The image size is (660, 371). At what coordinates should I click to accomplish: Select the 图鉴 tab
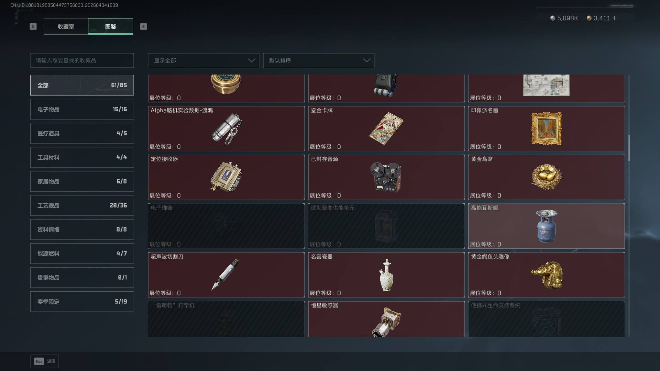[x=111, y=26]
